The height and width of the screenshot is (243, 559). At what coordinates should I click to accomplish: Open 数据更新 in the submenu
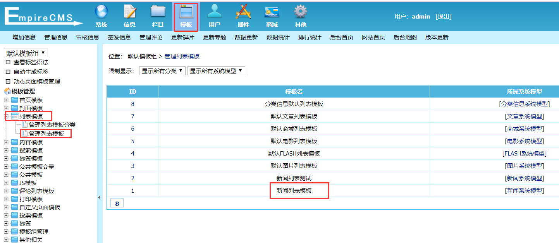(x=246, y=38)
